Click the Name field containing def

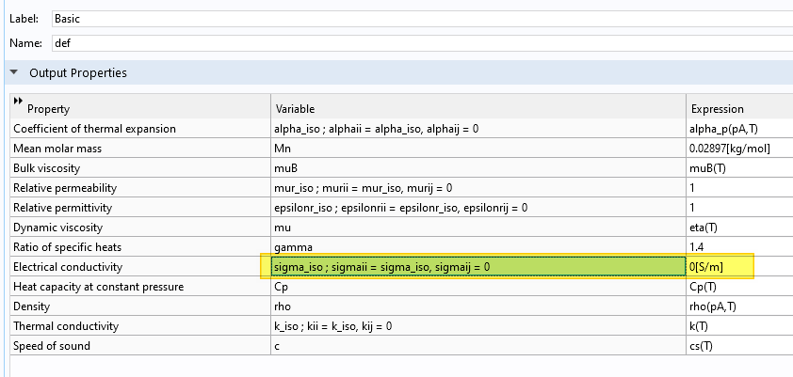pyautogui.click(x=414, y=42)
